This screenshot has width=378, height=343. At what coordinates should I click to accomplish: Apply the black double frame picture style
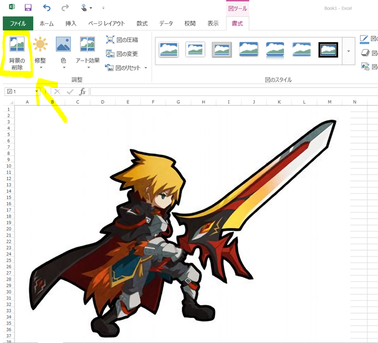point(328,50)
